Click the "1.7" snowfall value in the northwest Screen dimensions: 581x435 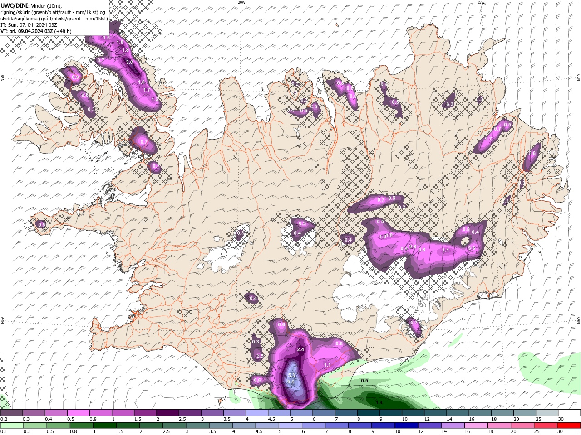pyautogui.click(x=147, y=90)
